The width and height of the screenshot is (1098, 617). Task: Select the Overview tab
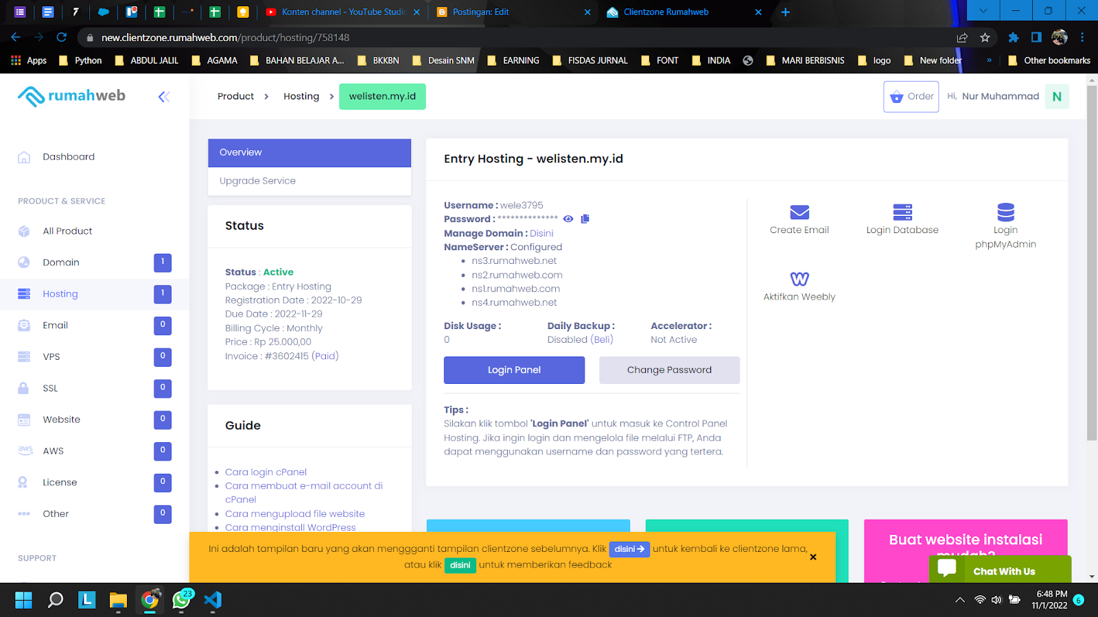point(309,153)
